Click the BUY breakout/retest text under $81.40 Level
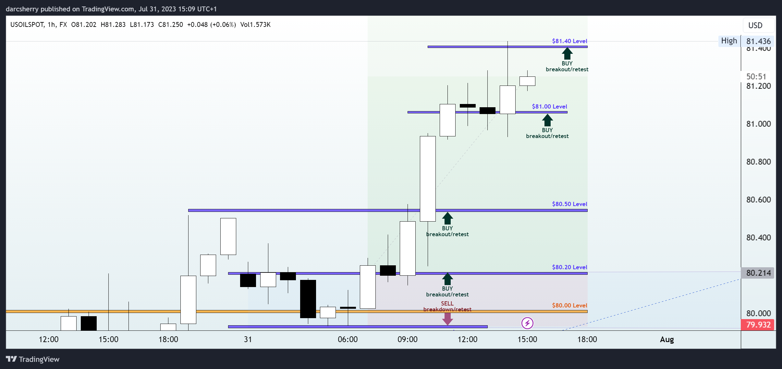The width and height of the screenshot is (782, 369). pyautogui.click(x=567, y=66)
